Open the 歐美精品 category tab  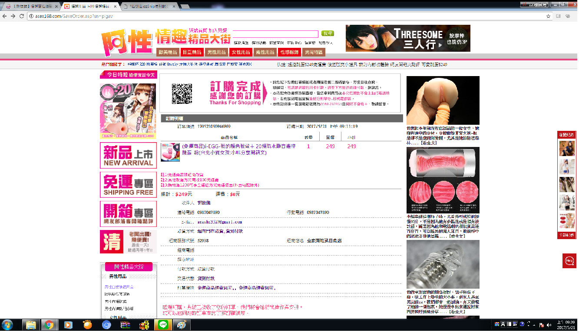click(x=168, y=52)
